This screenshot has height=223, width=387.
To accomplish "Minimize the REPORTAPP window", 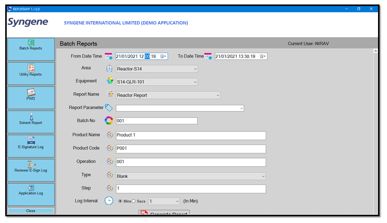I will pyautogui.click(x=347, y=9).
